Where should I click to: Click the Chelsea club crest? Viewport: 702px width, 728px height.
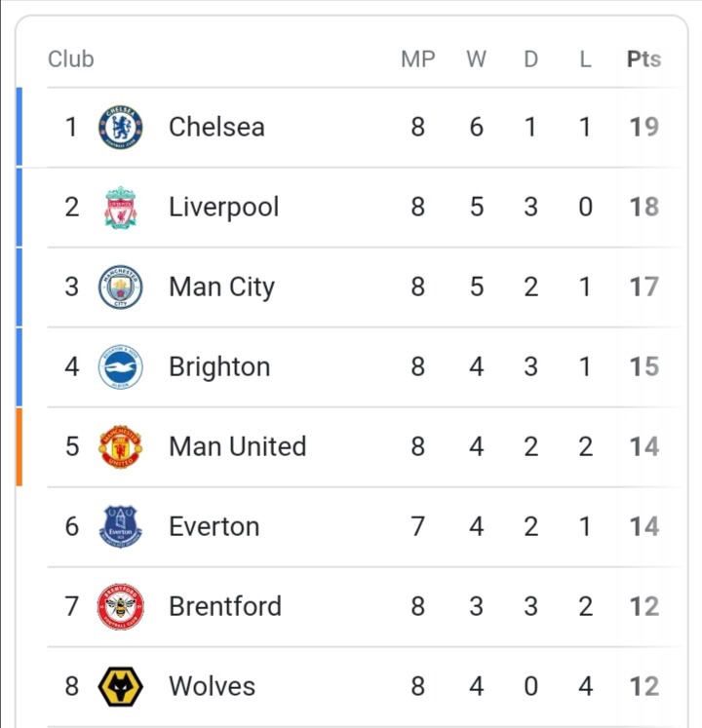(x=120, y=127)
